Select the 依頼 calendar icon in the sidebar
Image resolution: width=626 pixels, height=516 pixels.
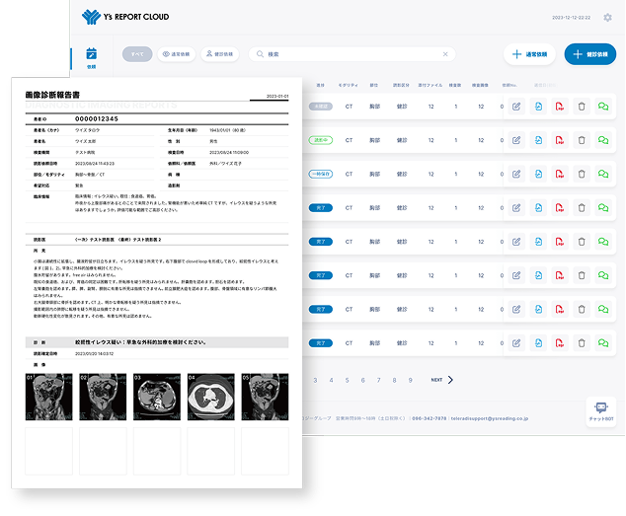click(92, 53)
